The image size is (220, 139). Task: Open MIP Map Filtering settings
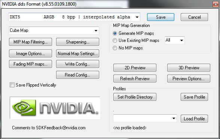coord(30,42)
